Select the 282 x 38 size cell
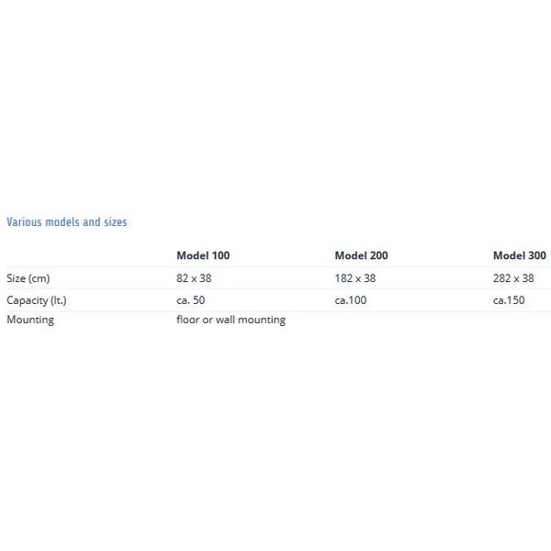 tap(513, 278)
